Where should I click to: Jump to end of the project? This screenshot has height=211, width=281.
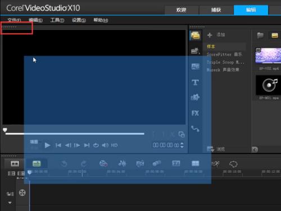tap(87, 145)
